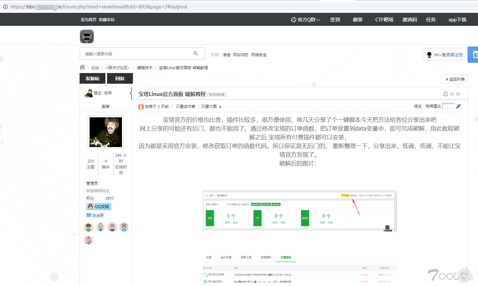Click the 发消息 link
This screenshot has height=286, width=478.
[x=98, y=216]
